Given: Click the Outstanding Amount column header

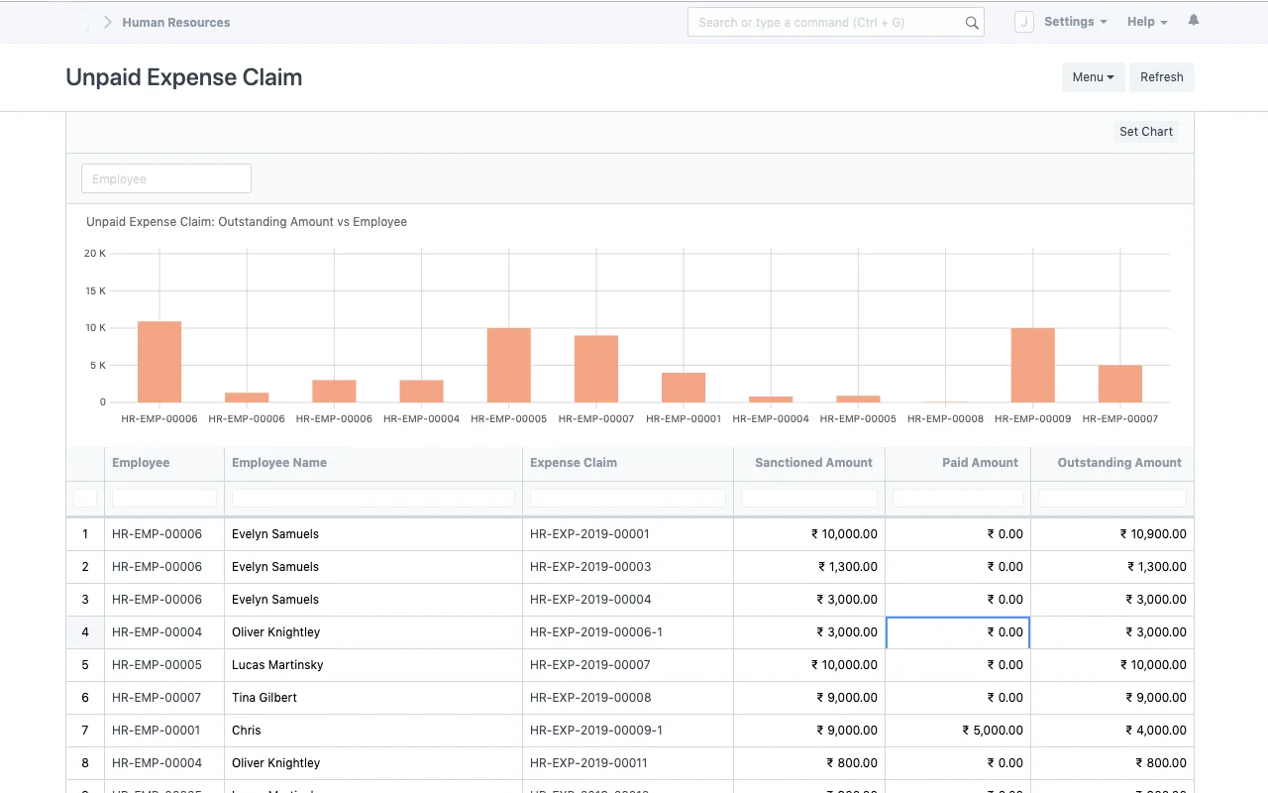Looking at the screenshot, I should [x=1118, y=463].
